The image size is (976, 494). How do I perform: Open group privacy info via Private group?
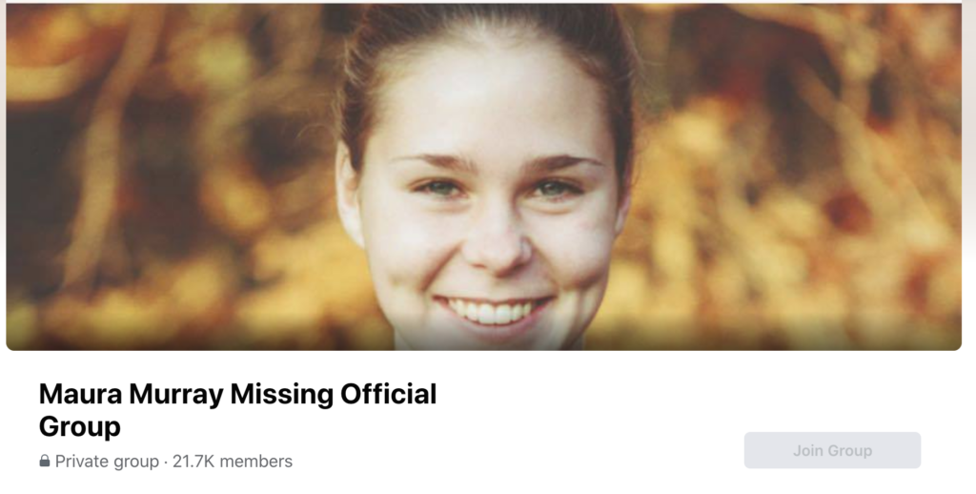point(107,462)
